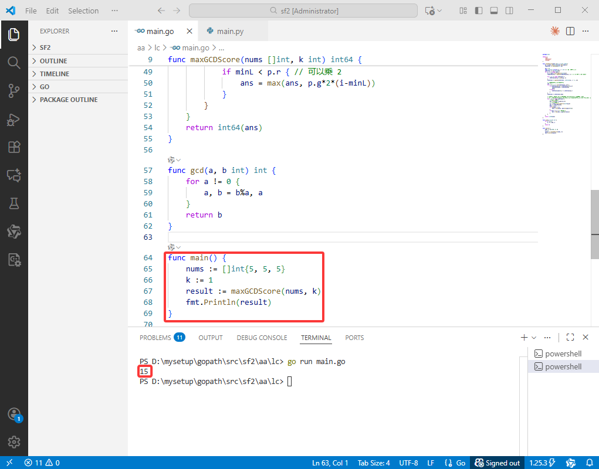Open the Edit menu
The width and height of the screenshot is (599, 469).
click(52, 11)
